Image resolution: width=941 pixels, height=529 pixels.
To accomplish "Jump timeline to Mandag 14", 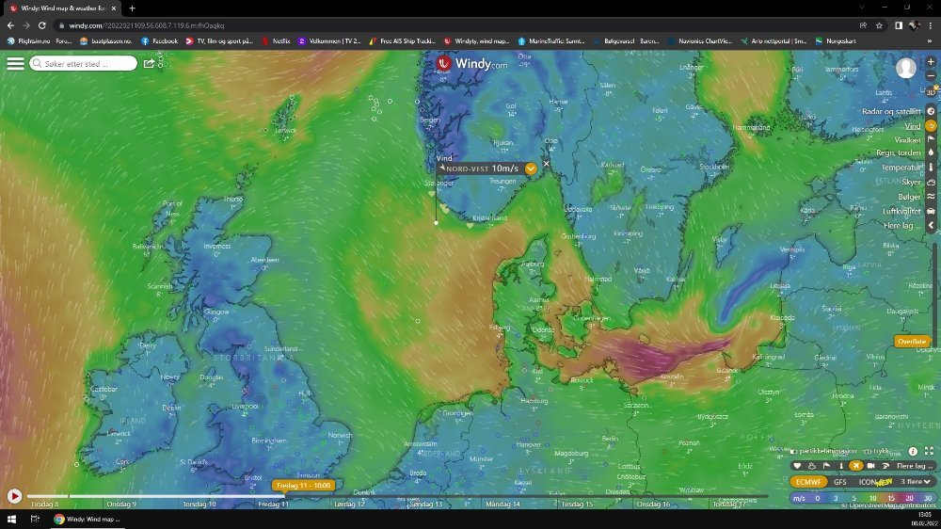I will 502,505.
